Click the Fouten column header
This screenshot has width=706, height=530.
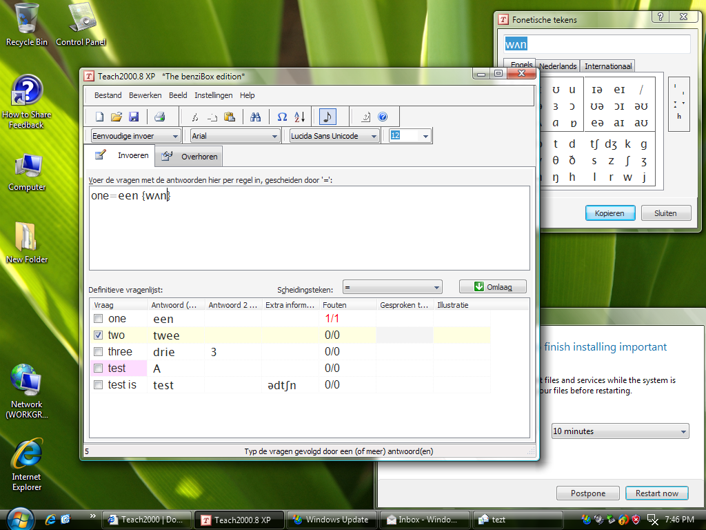click(347, 305)
